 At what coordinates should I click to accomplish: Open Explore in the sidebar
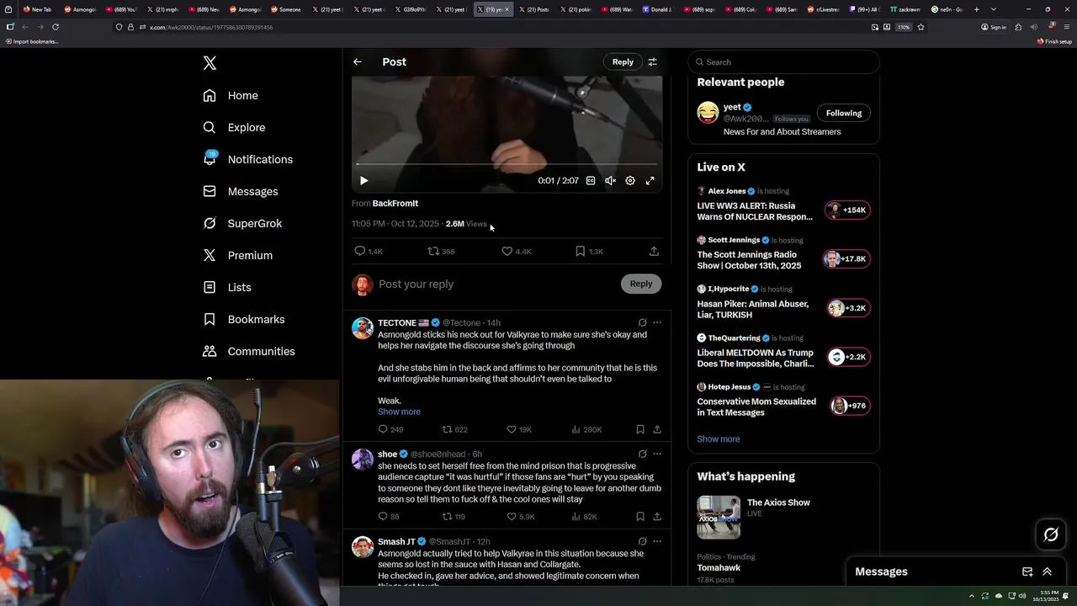point(234,128)
